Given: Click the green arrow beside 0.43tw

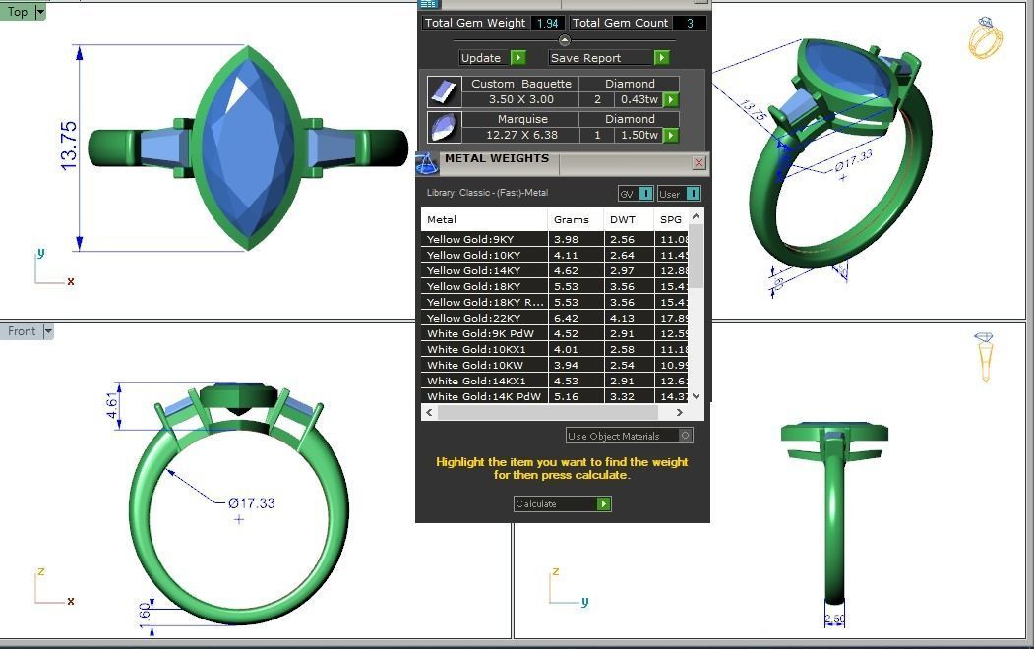Looking at the screenshot, I should pyautogui.click(x=671, y=99).
